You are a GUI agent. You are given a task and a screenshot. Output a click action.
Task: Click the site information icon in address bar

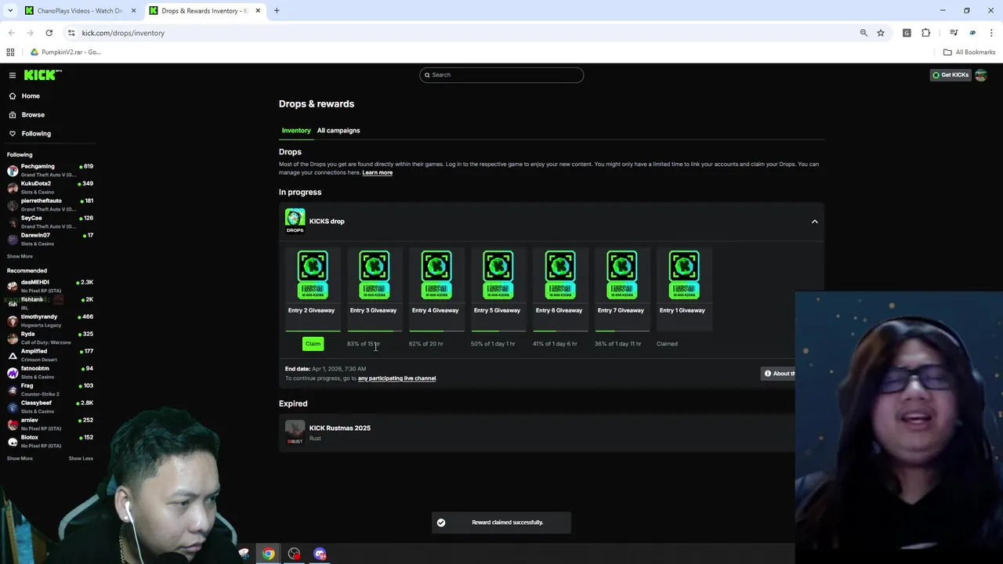coord(71,33)
